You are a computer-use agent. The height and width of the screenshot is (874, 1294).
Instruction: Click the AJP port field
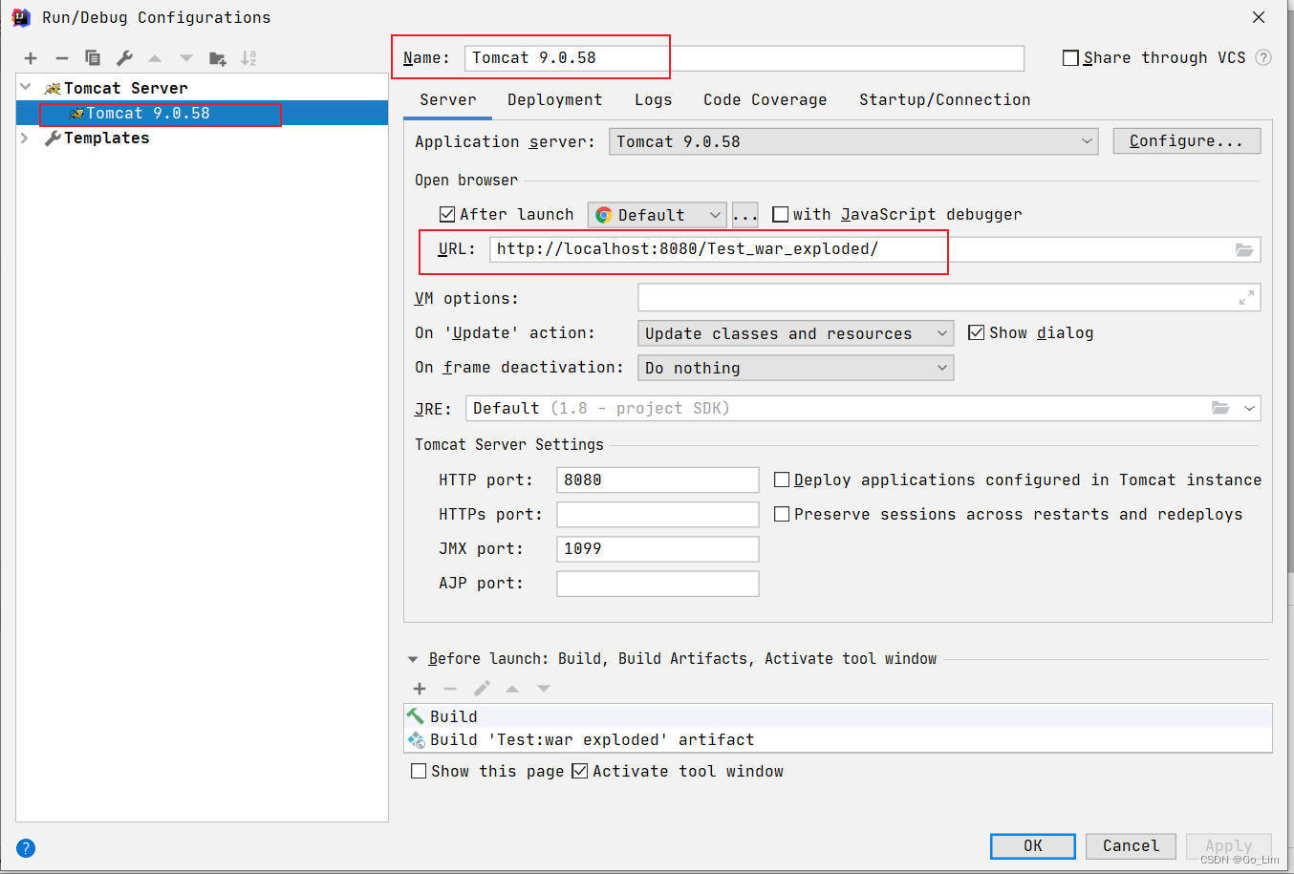point(658,583)
